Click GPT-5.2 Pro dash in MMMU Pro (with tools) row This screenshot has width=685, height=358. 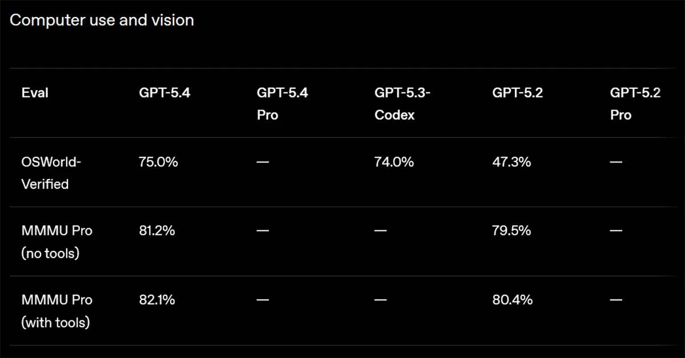(x=616, y=300)
